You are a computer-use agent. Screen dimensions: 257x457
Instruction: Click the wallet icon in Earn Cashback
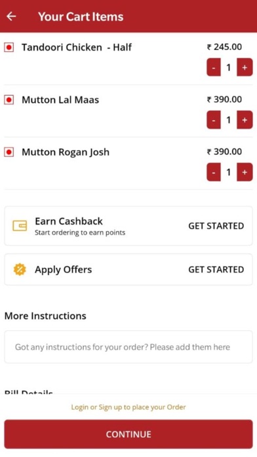[20, 226]
